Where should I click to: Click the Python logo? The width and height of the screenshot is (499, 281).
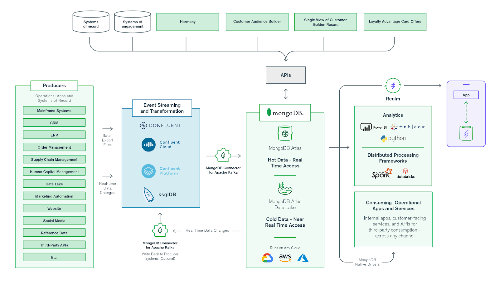click(393, 138)
